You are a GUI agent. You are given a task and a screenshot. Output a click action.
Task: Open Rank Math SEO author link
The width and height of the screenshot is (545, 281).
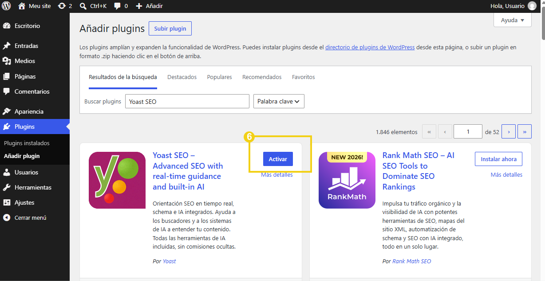(x=411, y=261)
